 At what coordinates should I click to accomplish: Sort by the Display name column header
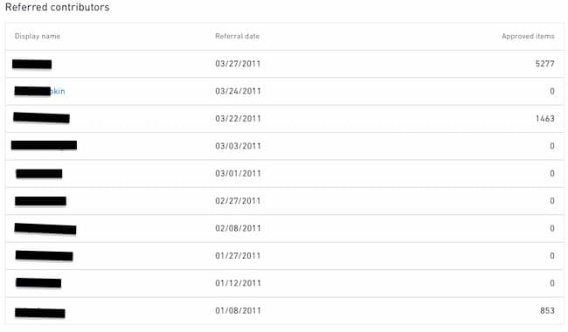(x=38, y=36)
